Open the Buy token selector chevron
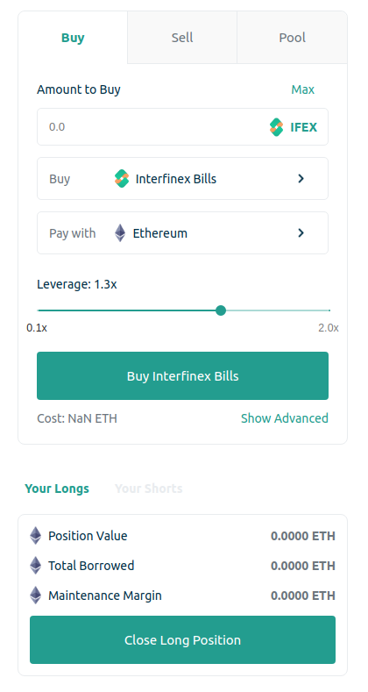The width and height of the screenshot is (368, 692). click(x=301, y=178)
